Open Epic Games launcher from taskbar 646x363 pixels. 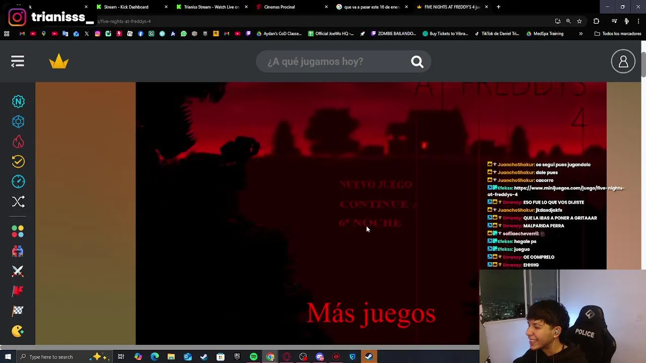pyautogui.click(x=237, y=357)
